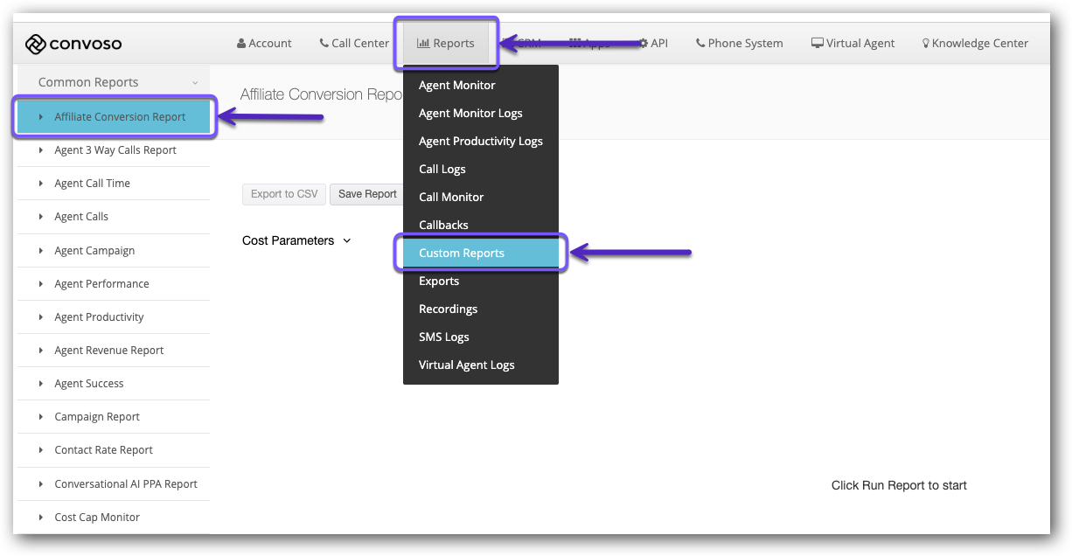Viewport: 1072px width, 556px height.
Task: Click the 'Click Run Report to start' text
Action: coord(899,485)
